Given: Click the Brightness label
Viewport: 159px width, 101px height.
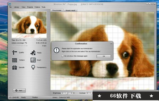Looking at the screenshot, I should pyautogui.click(x=57, y=93).
